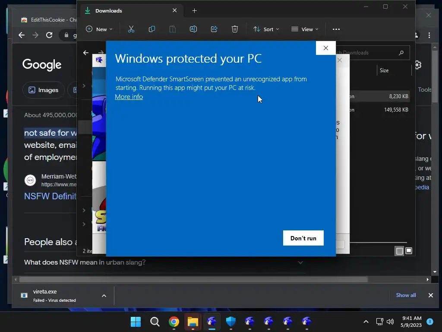Open Explorer's See more ellipsis menu

[x=336, y=29]
